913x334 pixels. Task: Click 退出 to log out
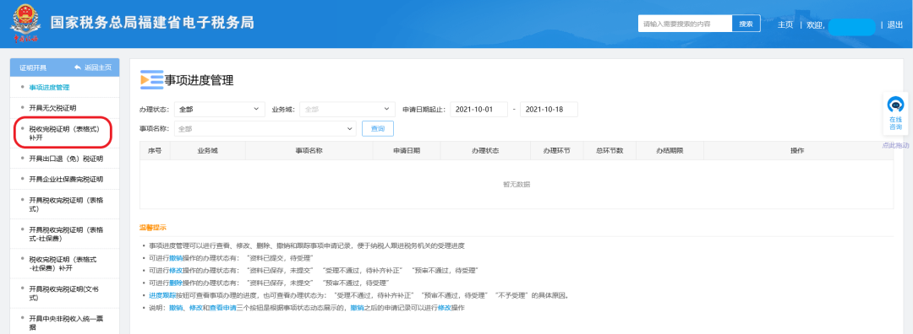click(x=895, y=24)
